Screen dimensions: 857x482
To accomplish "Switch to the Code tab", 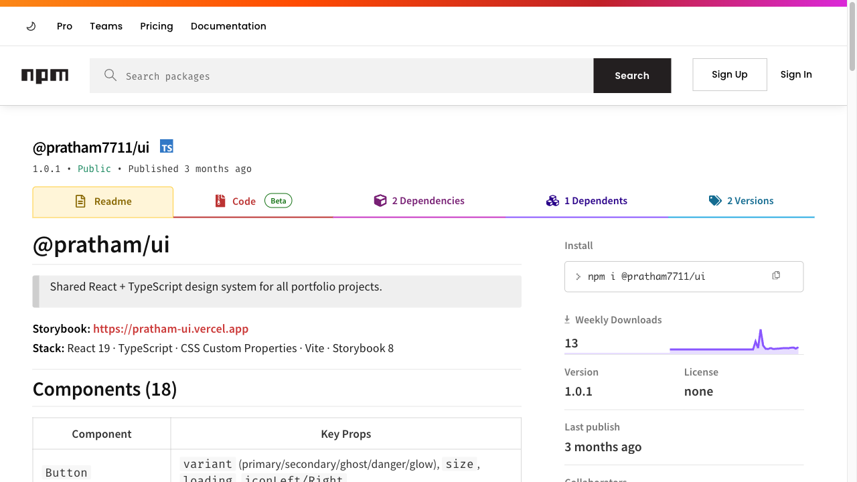I will 253,201.
